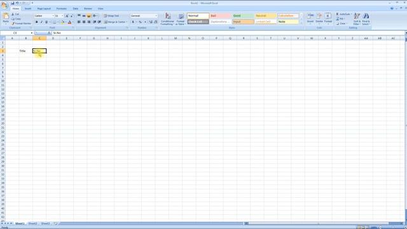Click the Orientation text angle icon
Screen dimensions: 407x229
[x=95, y=16]
